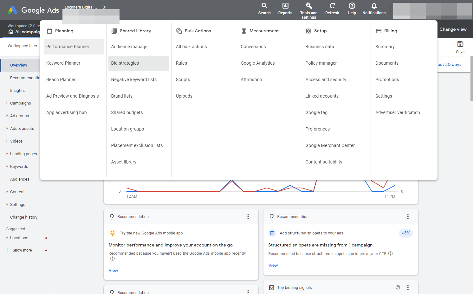Click the Billing card icon

[x=379, y=31]
